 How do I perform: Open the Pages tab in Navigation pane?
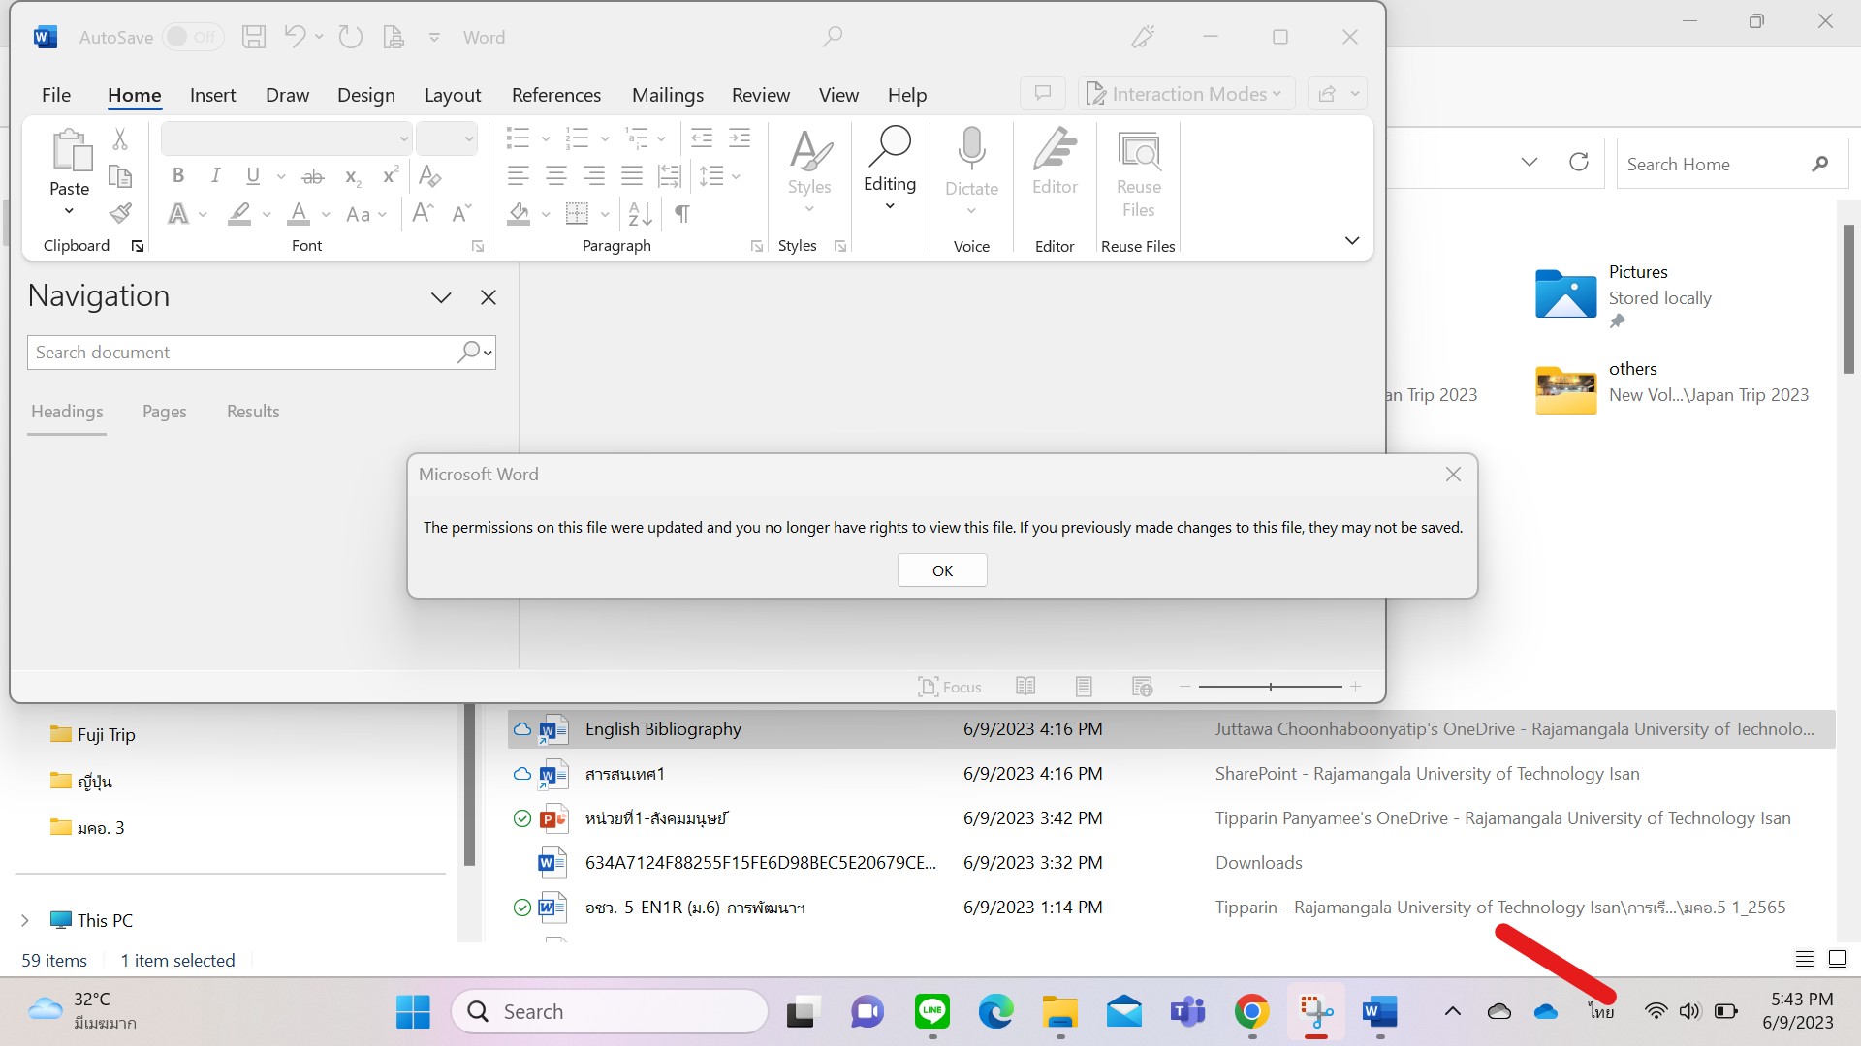[164, 412]
